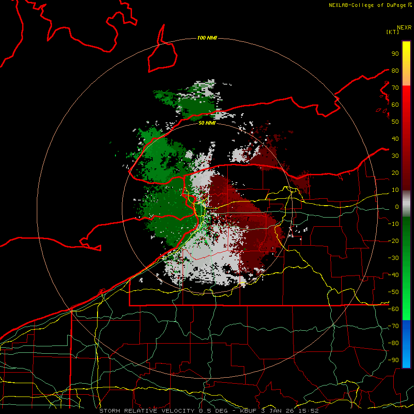Viewport: 414px width, 414px height.
Task: Click the -30 value on the velocity scale
Action: point(393,258)
